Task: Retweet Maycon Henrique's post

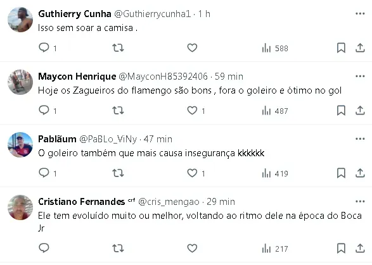Action: click(x=118, y=110)
